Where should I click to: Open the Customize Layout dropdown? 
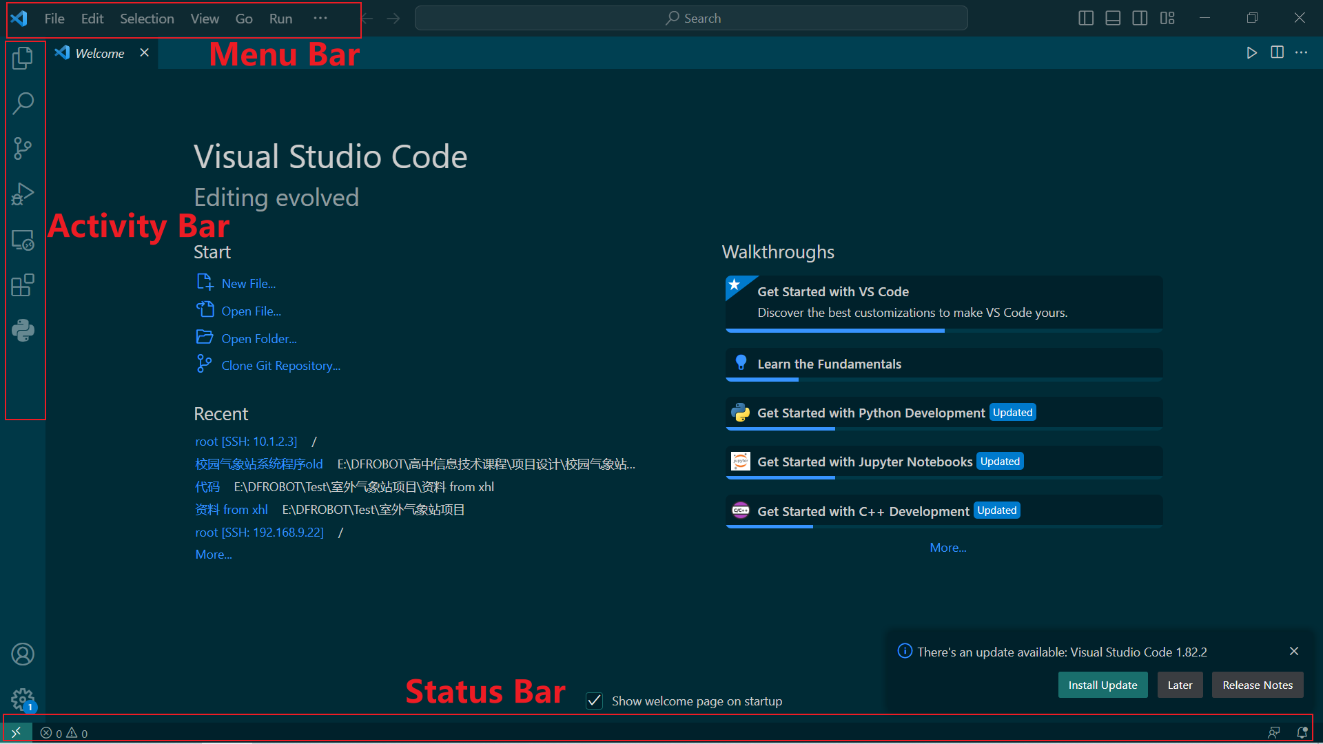[x=1167, y=18]
